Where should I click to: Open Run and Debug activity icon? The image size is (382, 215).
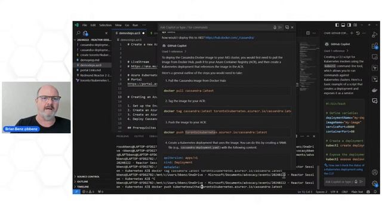375,35
